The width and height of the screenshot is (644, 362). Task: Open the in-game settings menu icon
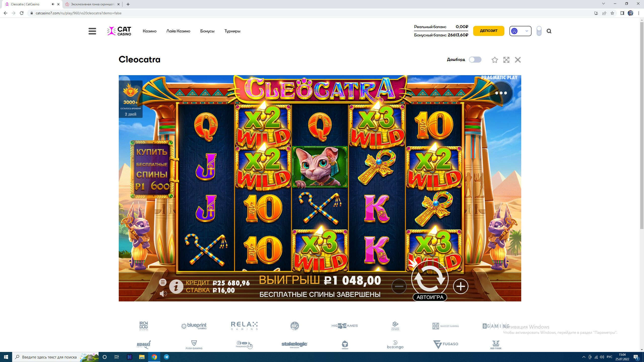coord(163,282)
